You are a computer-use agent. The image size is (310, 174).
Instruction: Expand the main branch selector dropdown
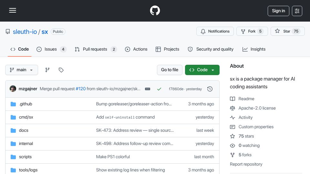tap(22, 70)
